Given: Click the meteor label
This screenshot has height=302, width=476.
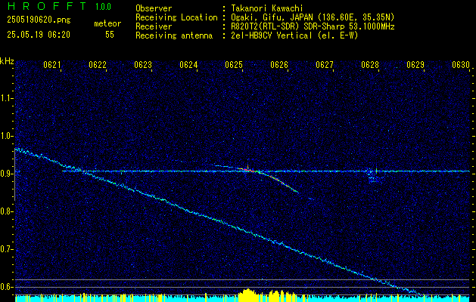Looking at the screenshot, I should (x=107, y=23).
